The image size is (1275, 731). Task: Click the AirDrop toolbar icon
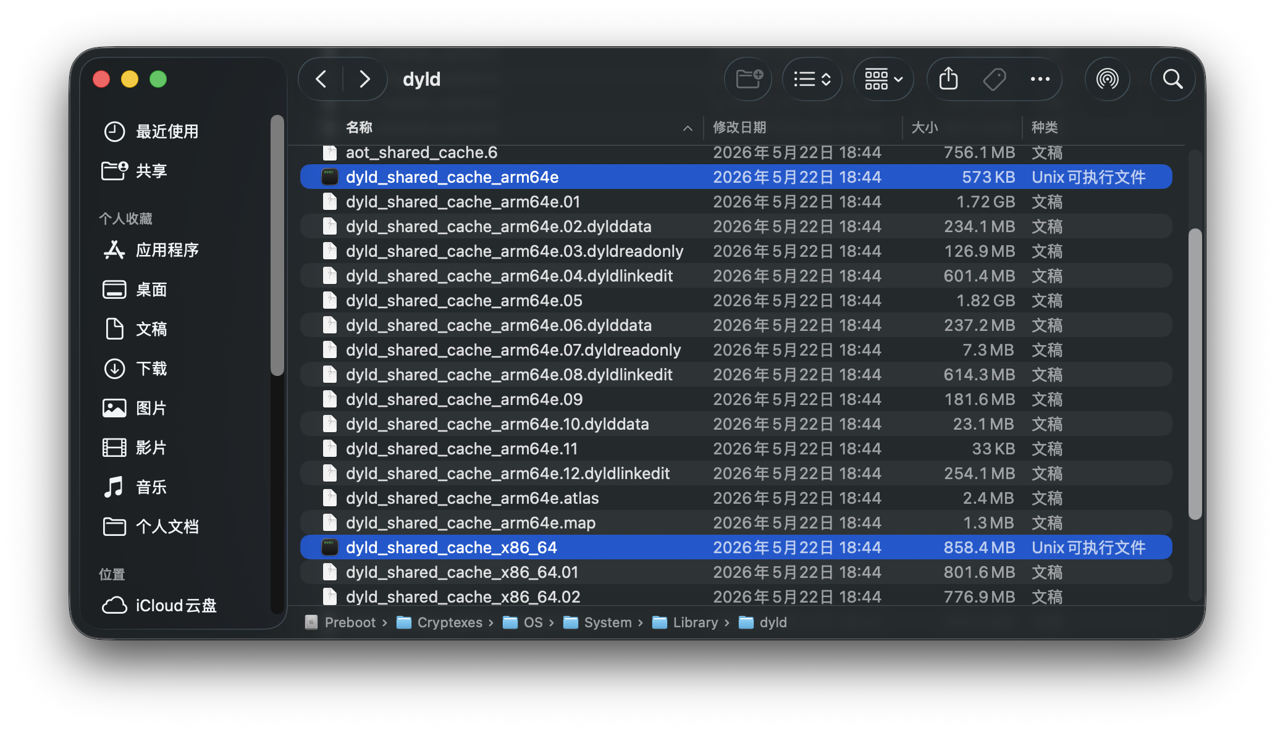1107,79
